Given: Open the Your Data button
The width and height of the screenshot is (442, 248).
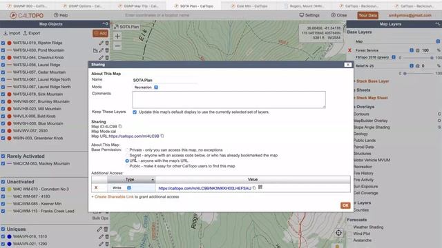Looking at the screenshot, I should pos(367,15).
